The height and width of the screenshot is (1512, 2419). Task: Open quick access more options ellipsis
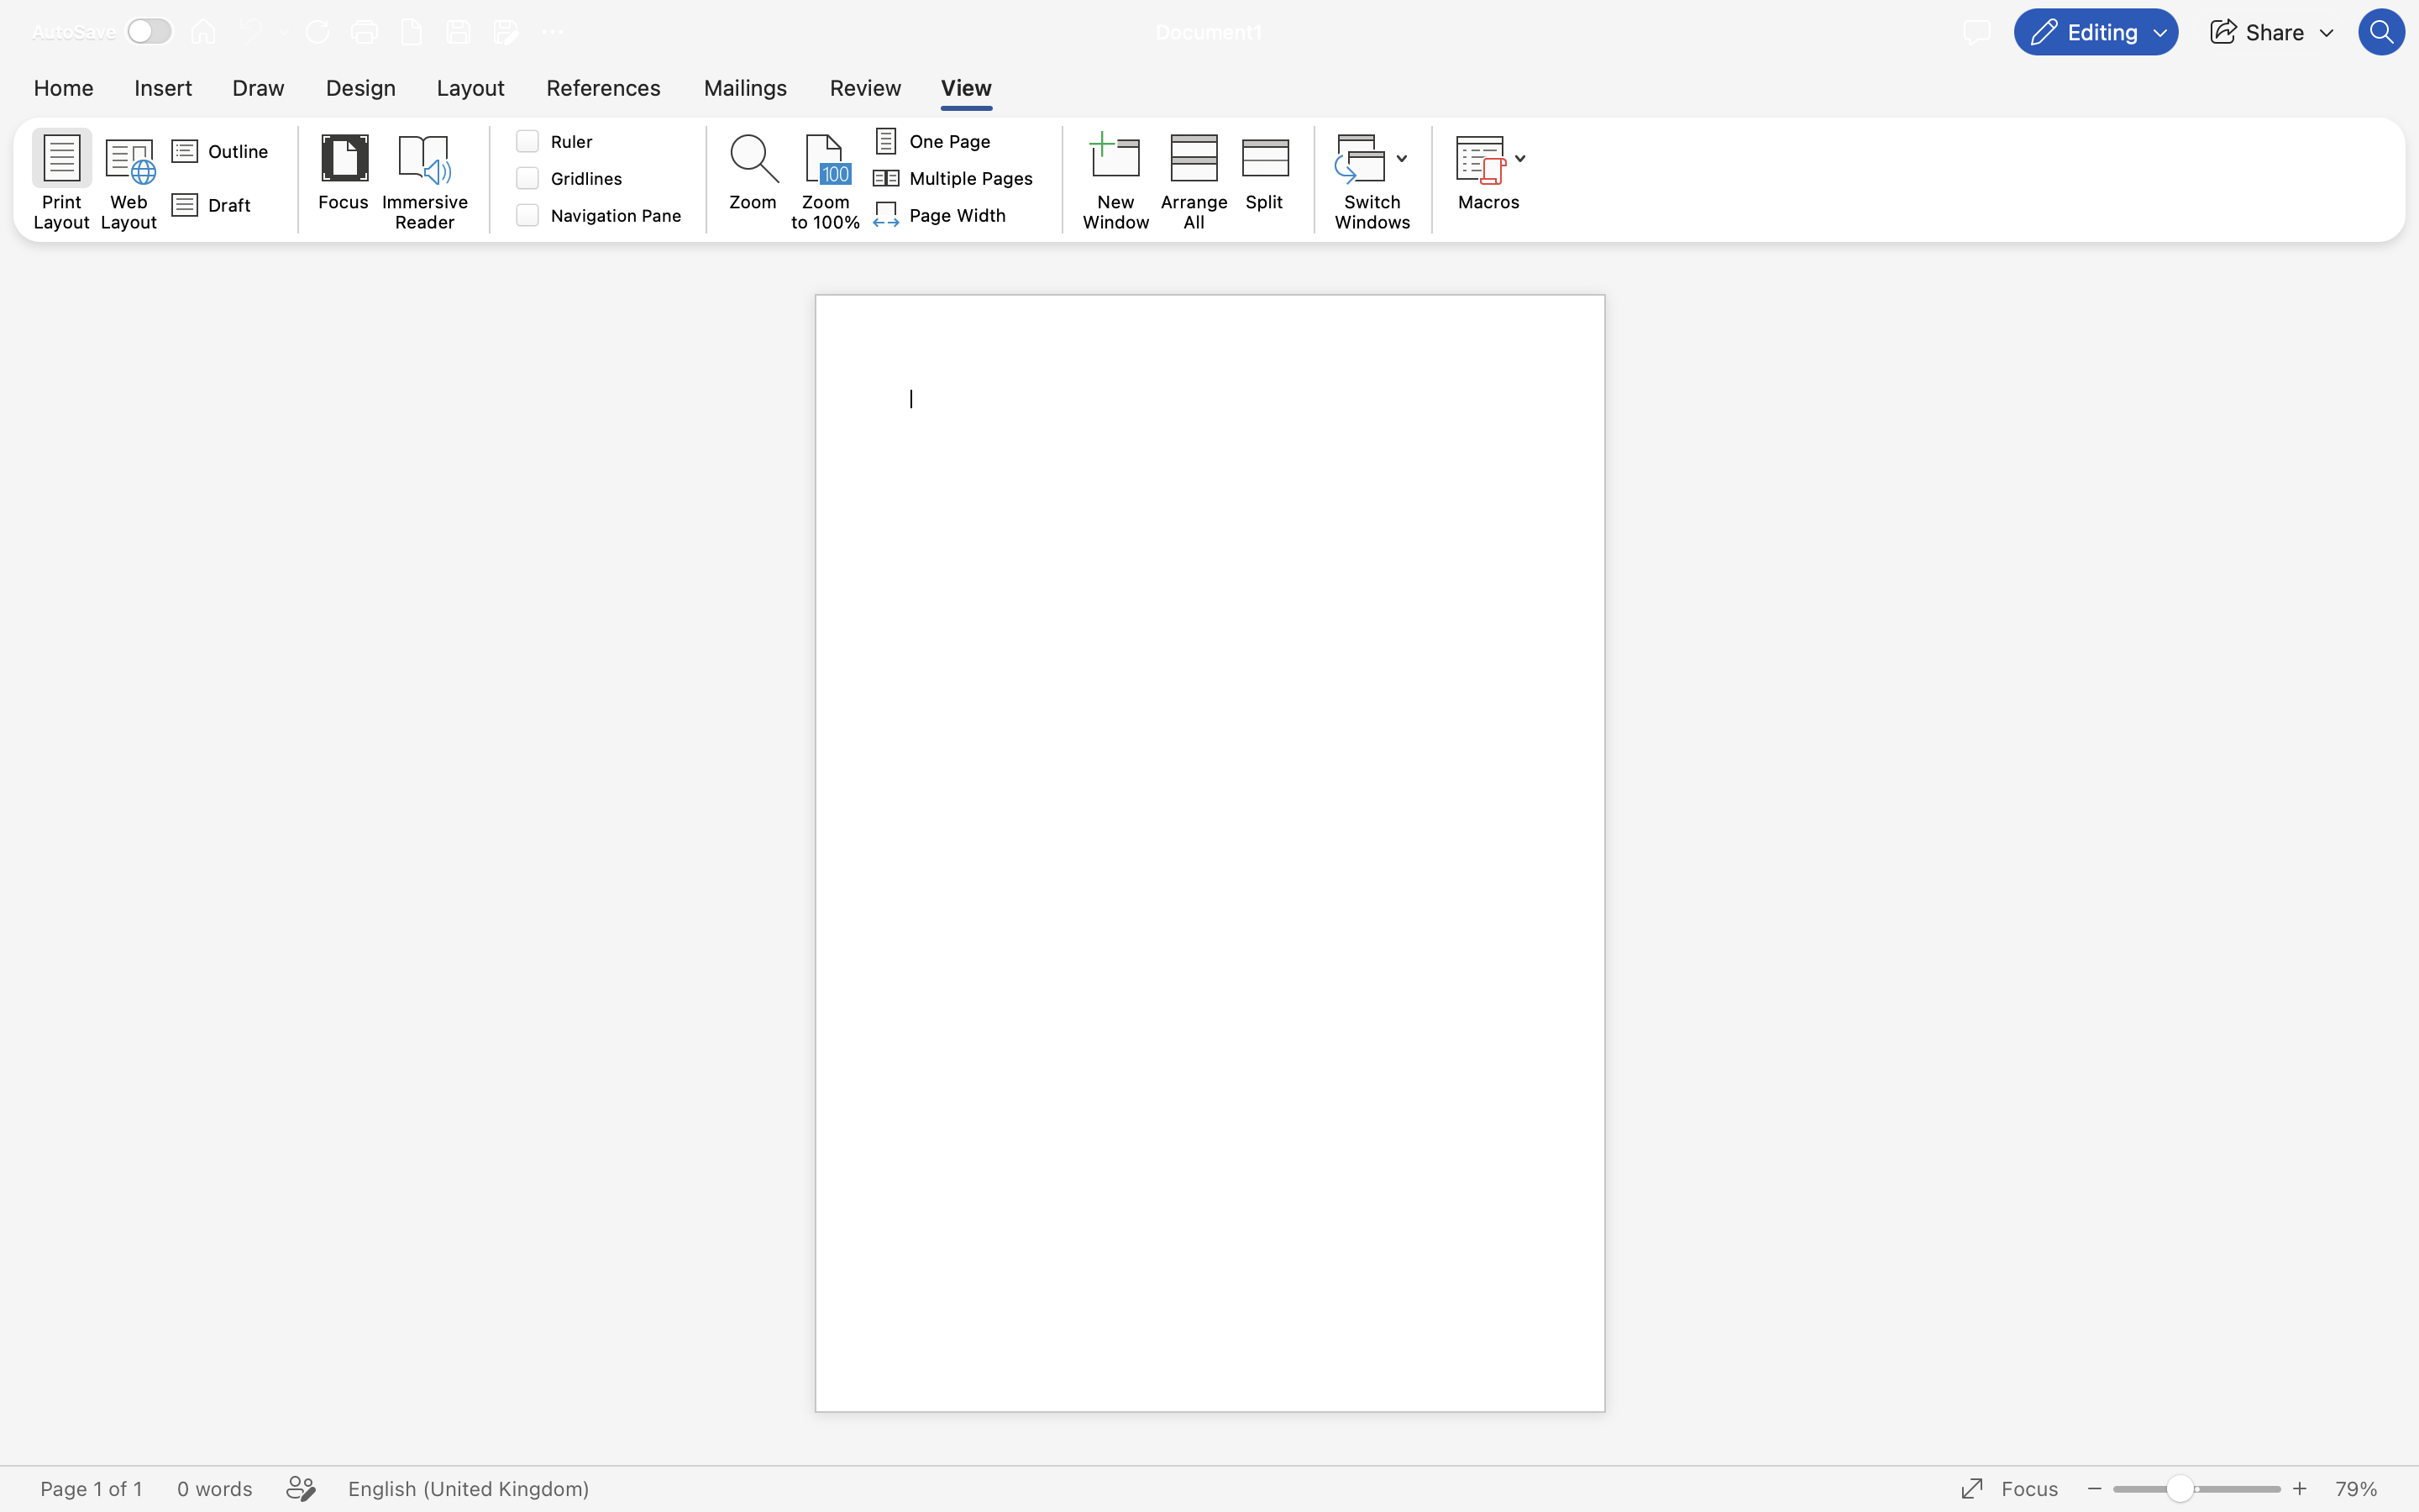[552, 32]
